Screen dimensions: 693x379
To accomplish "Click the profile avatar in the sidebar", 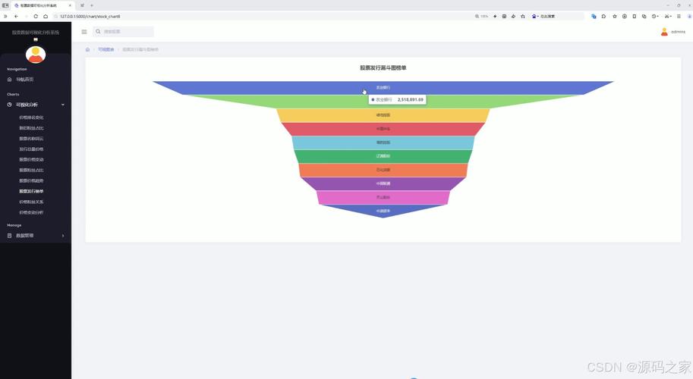I will [36, 55].
